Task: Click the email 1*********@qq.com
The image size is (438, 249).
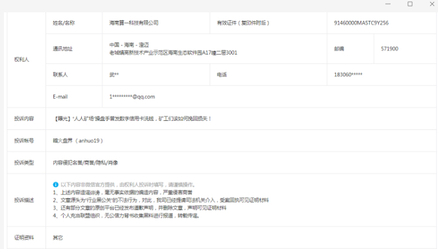Action: [132, 97]
